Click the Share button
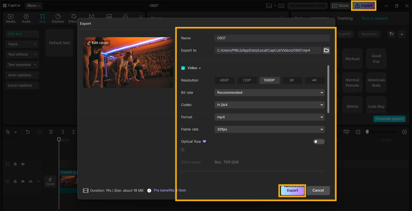This screenshot has width=412, height=211. tap(340, 6)
